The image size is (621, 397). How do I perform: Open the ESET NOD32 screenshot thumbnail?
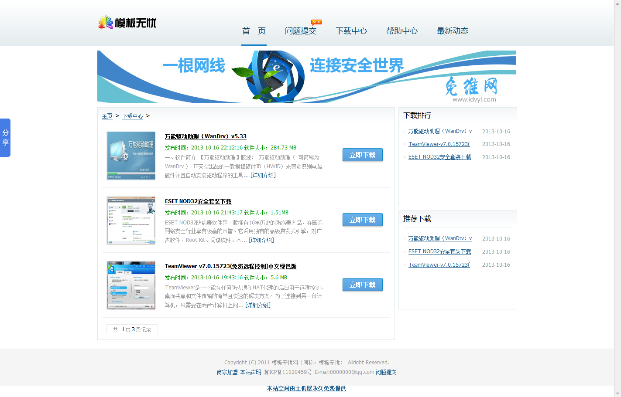pyautogui.click(x=131, y=221)
